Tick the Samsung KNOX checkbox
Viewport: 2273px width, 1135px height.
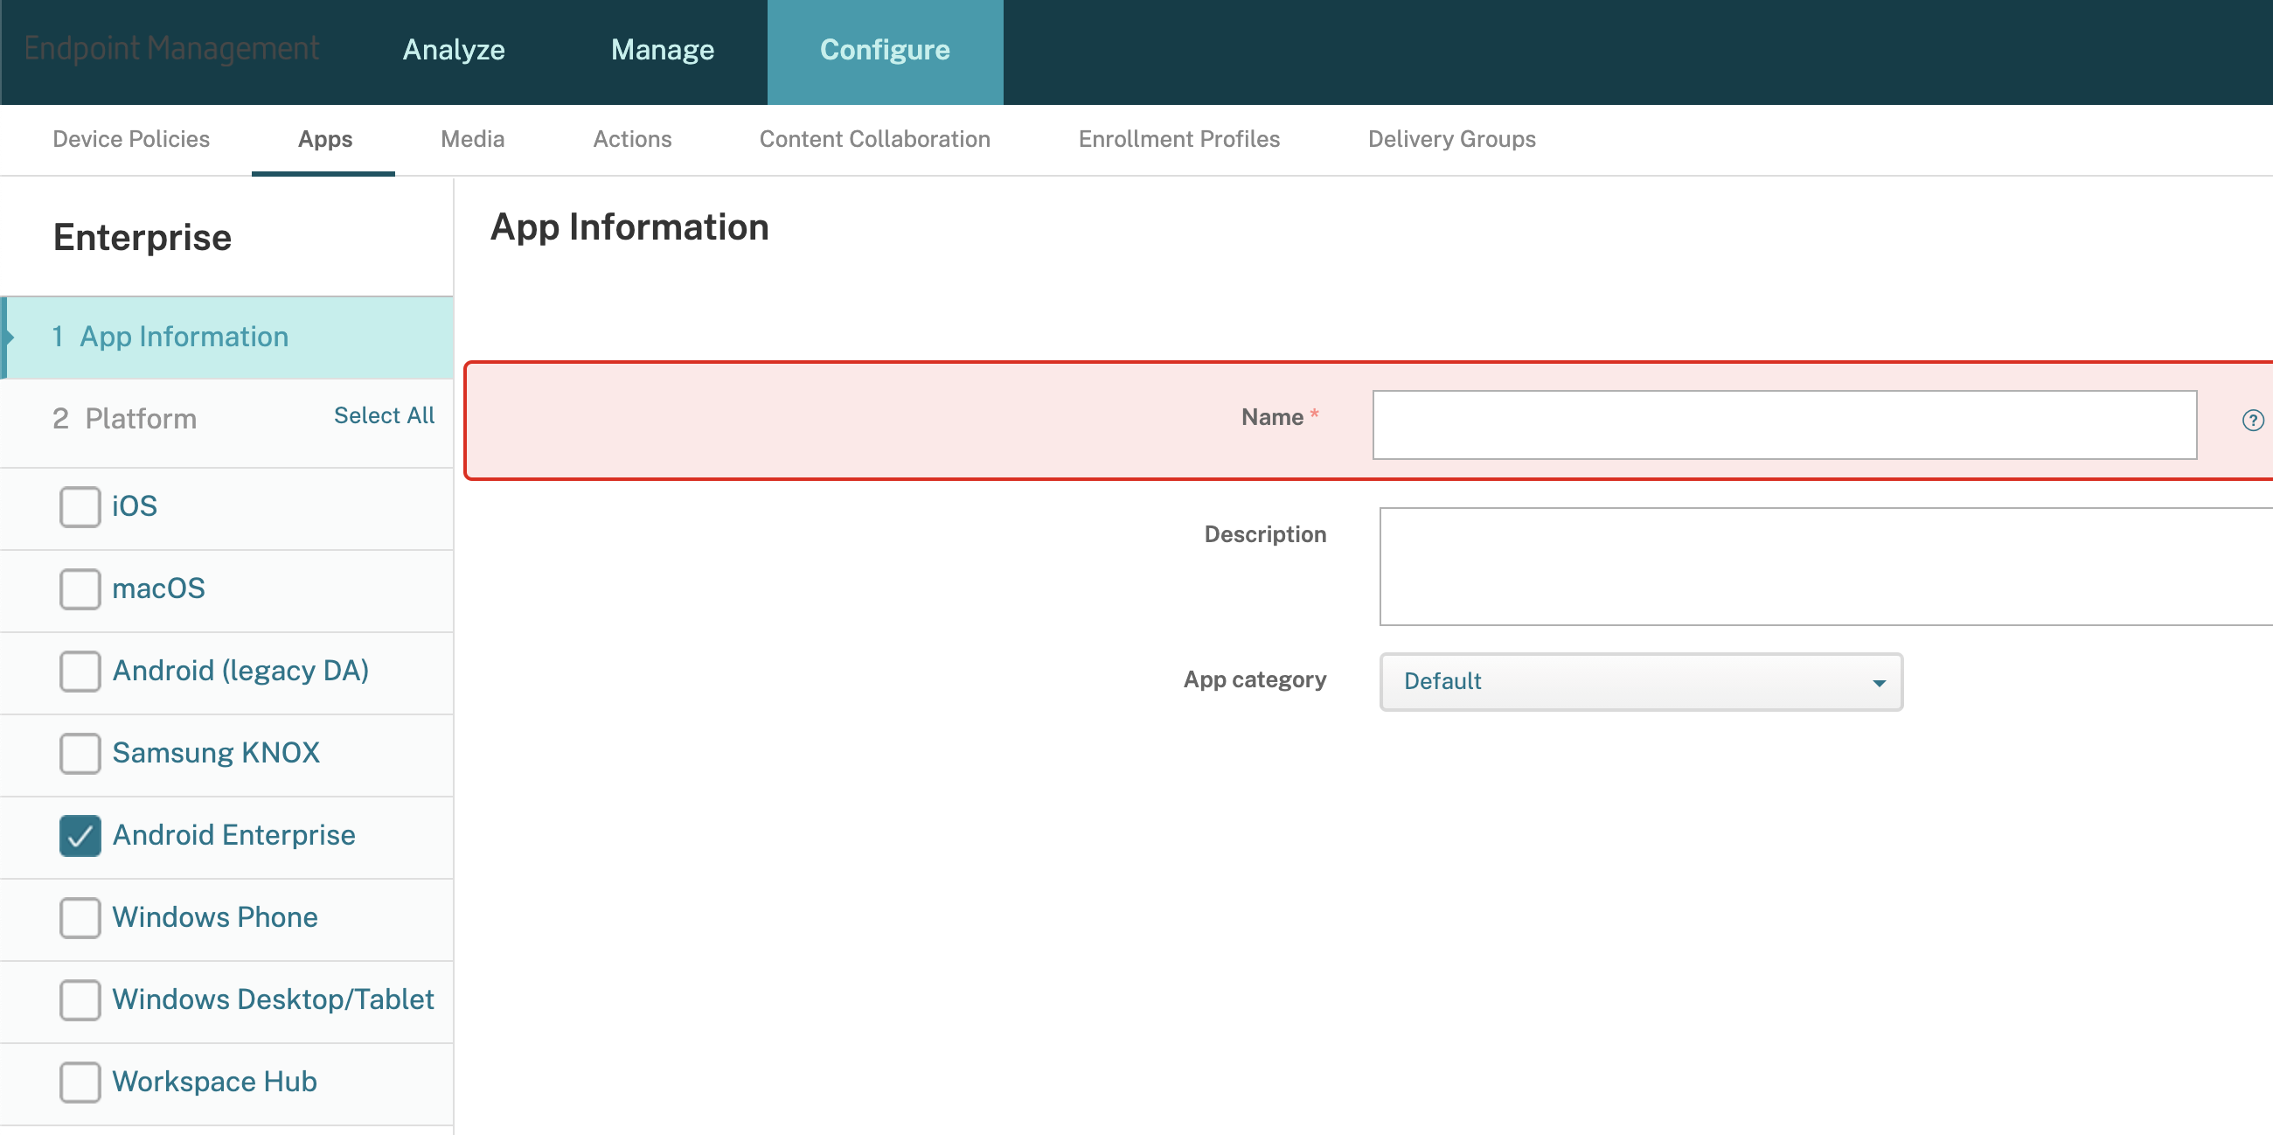click(80, 753)
